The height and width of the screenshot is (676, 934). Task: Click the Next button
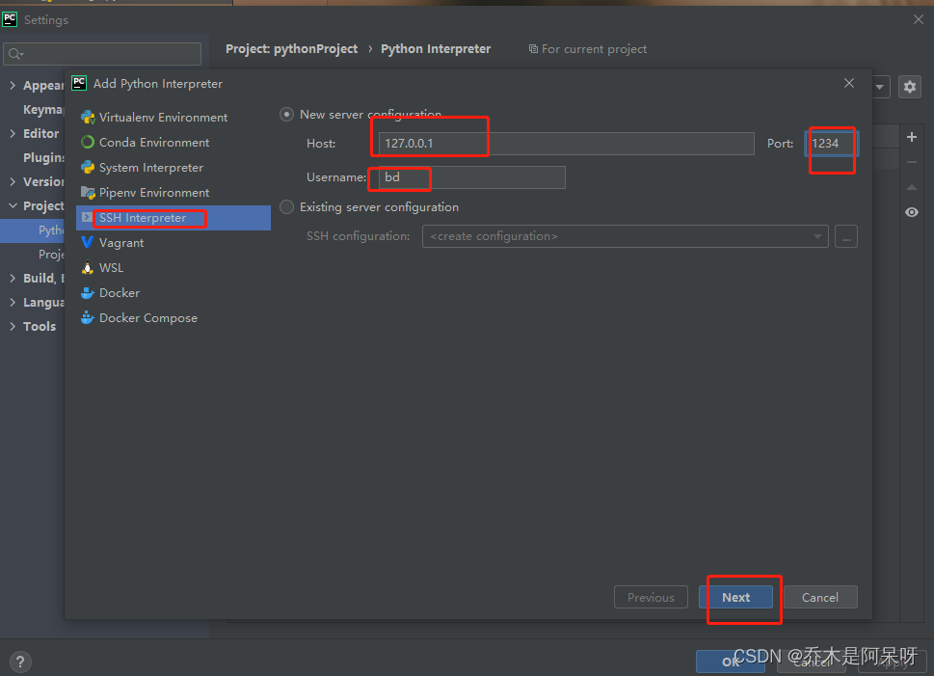coord(736,597)
